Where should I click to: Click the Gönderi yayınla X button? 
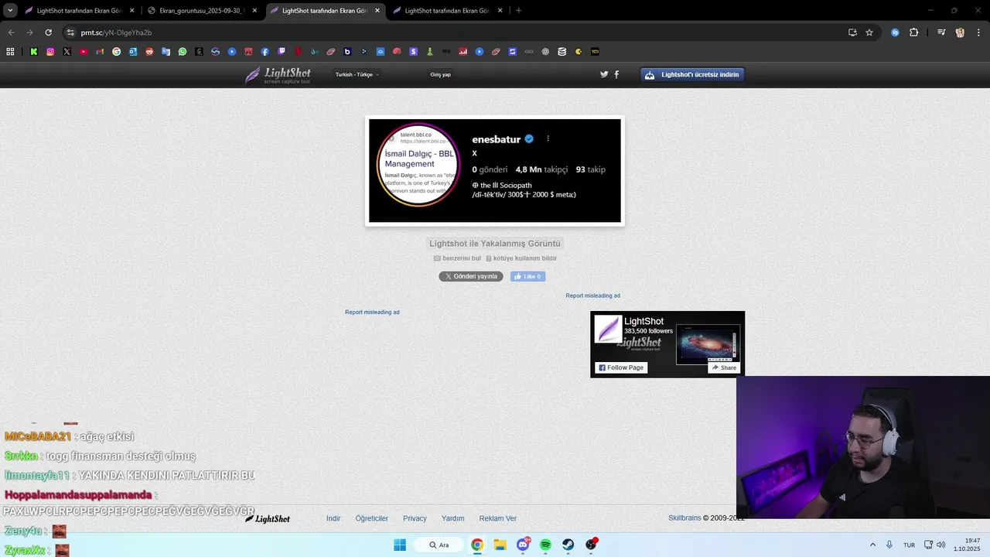(471, 276)
